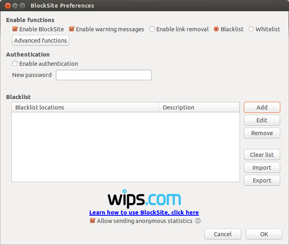Viewport: 289px width, 245px height.
Task: Focus the New password field
Action: pos(104,75)
